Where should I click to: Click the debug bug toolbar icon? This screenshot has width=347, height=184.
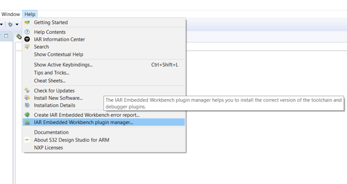click(10, 24)
